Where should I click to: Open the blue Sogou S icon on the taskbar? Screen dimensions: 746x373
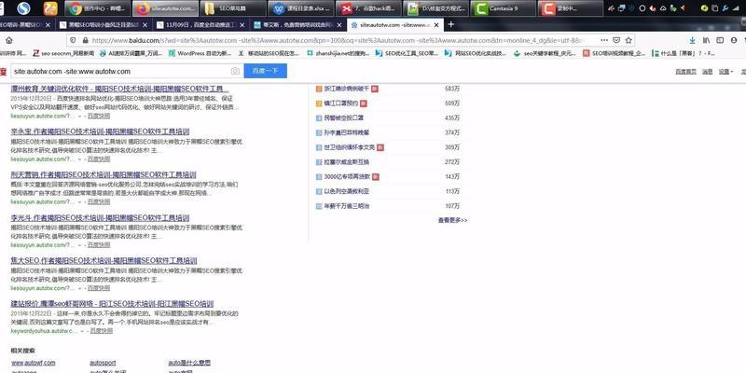pos(23,8)
